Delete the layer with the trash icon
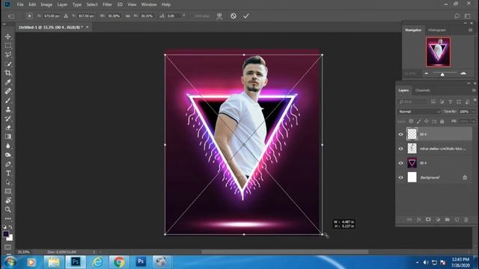Viewport: 479px width, 269px height. pos(466,220)
